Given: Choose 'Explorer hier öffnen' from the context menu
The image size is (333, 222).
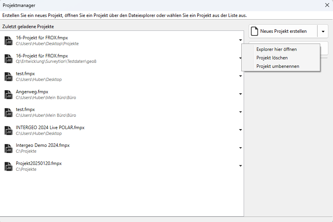Looking at the screenshot, I should tap(277, 49).
